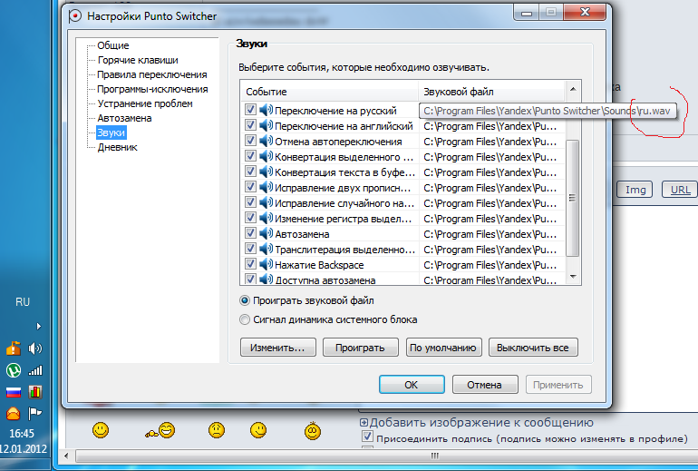The image size is (698, 471).
Task: Click the Отмена button
Action: [485, 385]
